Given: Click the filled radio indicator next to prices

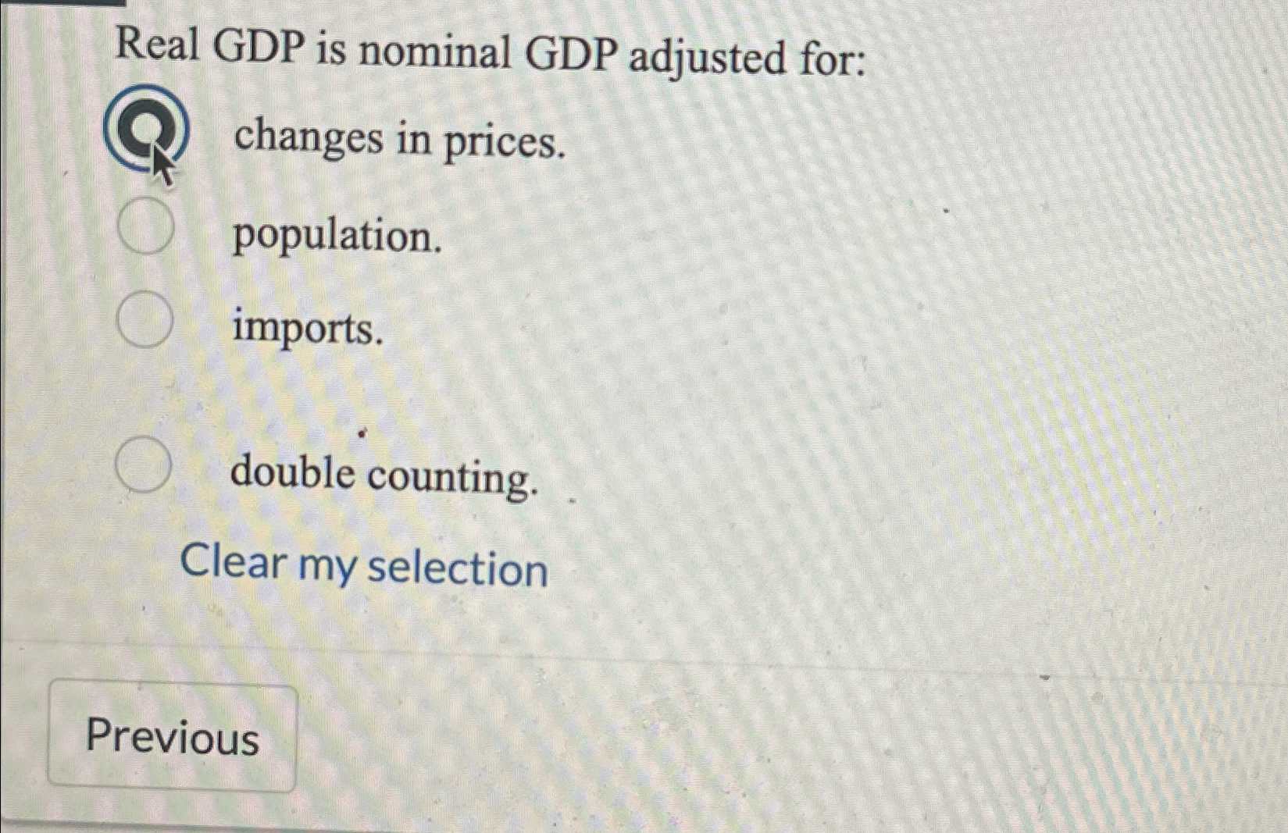Looking at the screenshot, I should pos(145,131).
